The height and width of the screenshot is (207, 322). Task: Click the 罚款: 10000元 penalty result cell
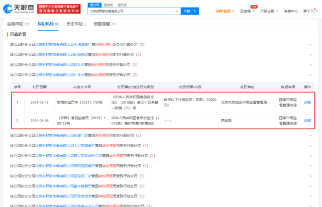click(x=190, y=102)
